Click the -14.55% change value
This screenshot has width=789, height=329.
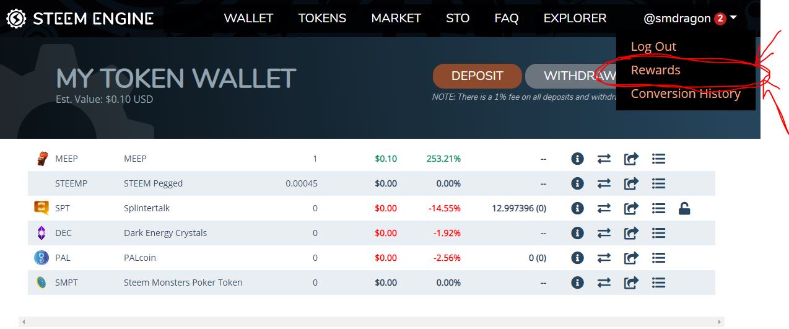[445, 208]
